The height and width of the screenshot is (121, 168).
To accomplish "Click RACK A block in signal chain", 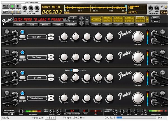I will click(x=140, y=18).
